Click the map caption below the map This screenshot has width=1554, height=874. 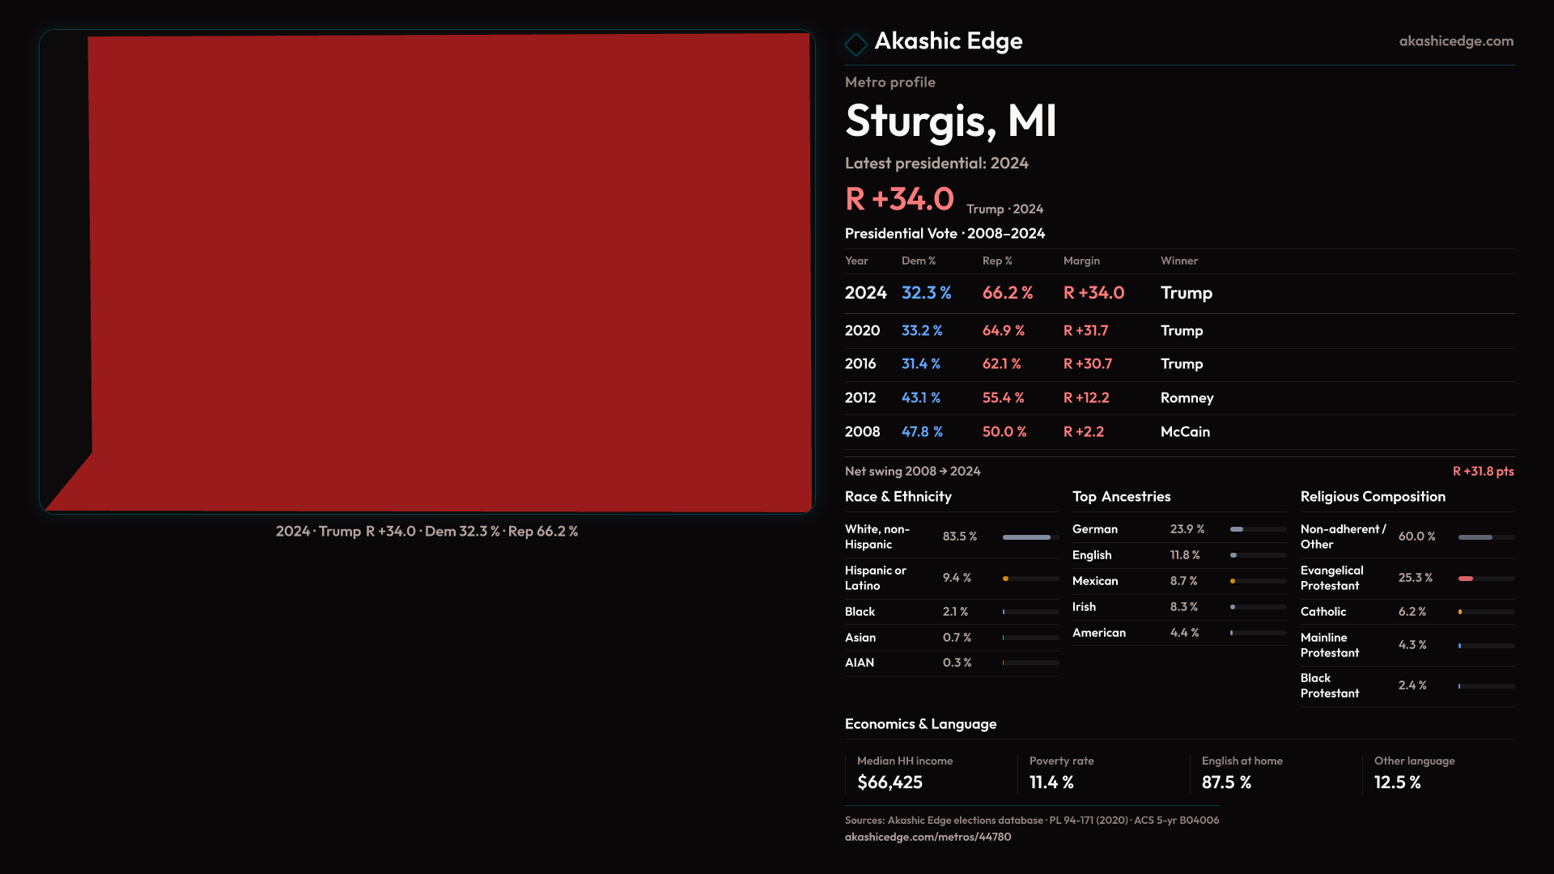[427, 532]
